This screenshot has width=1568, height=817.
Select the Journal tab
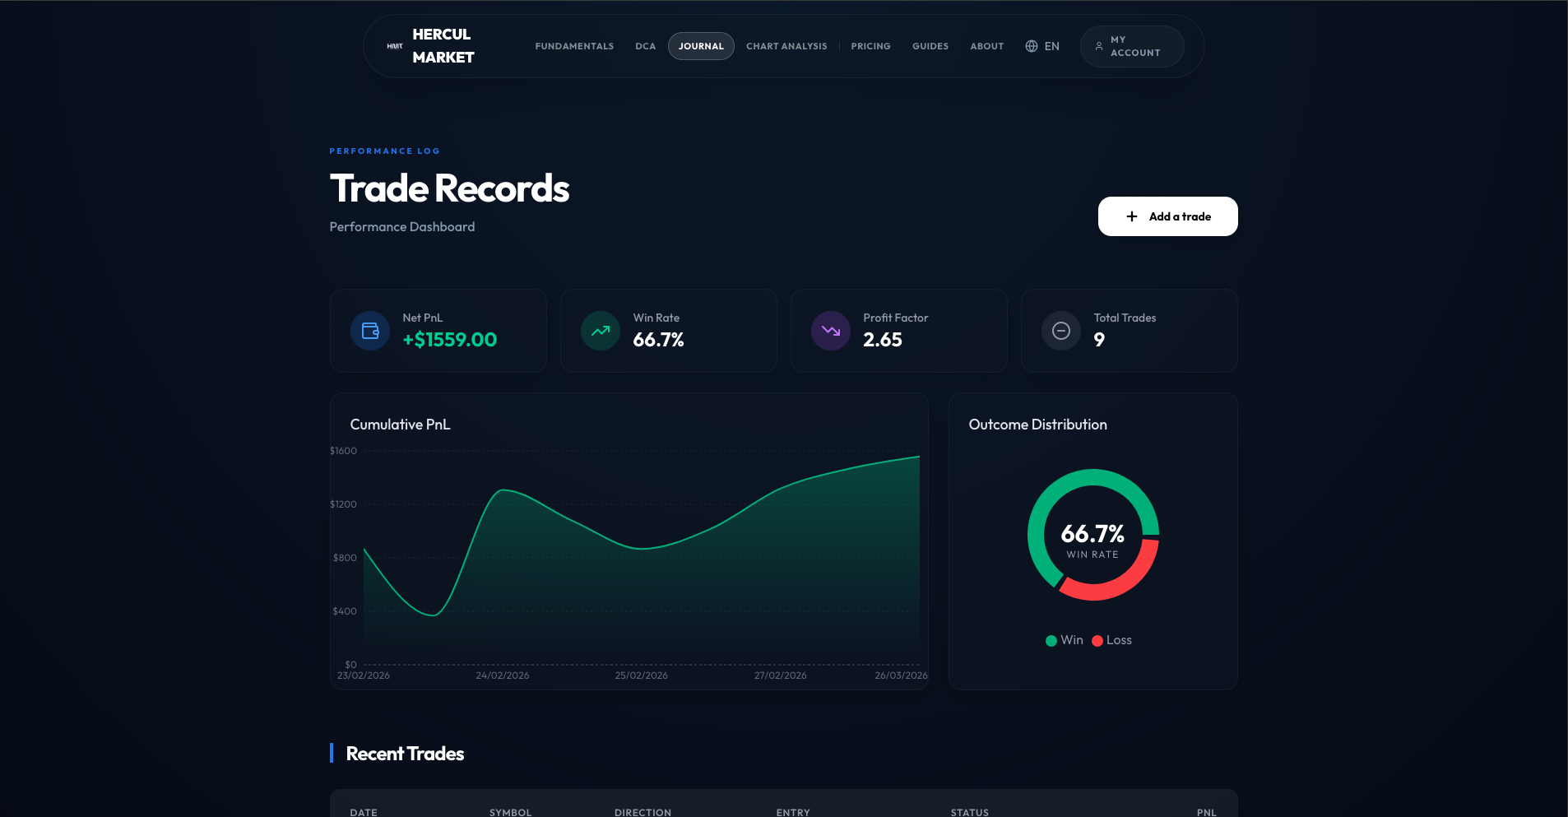coord(701,46)
